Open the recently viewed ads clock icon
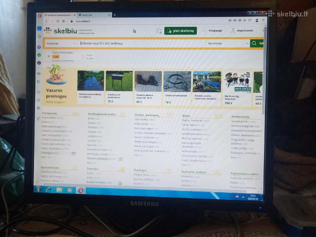This screenshot has width=316, height=237. (x=159, y=31)
